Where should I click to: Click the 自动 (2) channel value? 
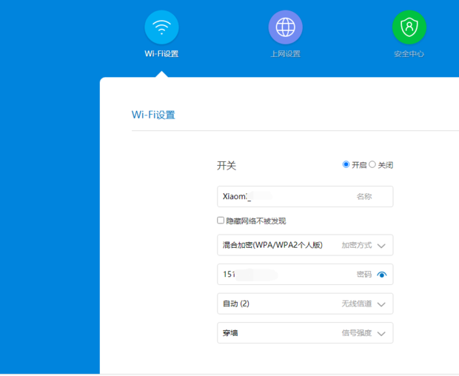[x=236, y=303]
